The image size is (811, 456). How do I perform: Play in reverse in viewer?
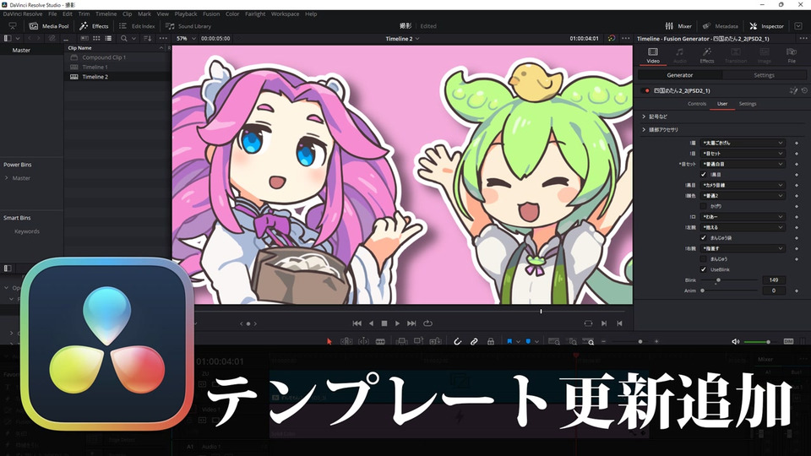(x=371, y=323)
